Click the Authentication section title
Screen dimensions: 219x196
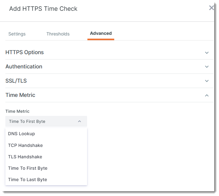click(x=24, y=66)
